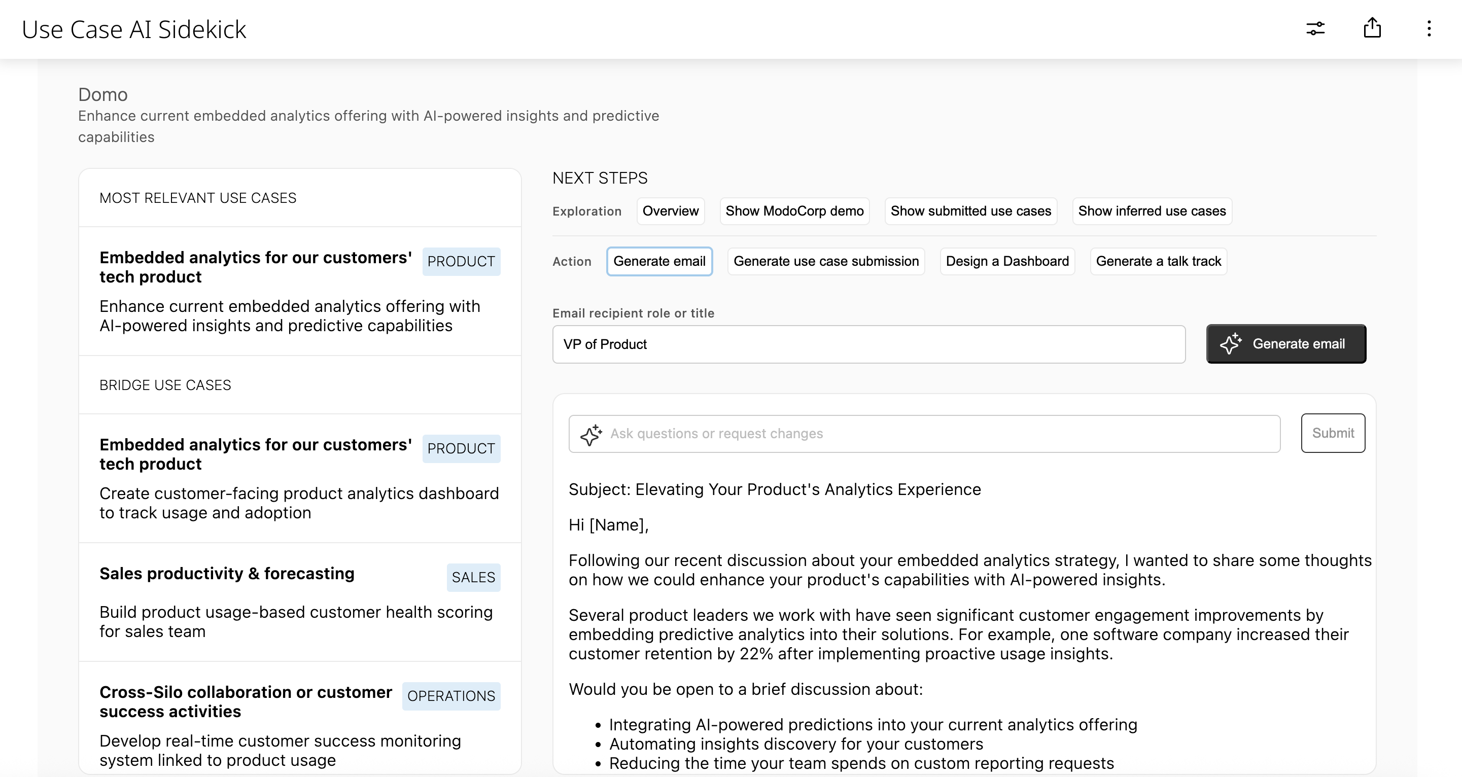Show submitted use cases
Image resolution: width=1462 pixels, height=777 pixels.
click(x=970, y=210)
